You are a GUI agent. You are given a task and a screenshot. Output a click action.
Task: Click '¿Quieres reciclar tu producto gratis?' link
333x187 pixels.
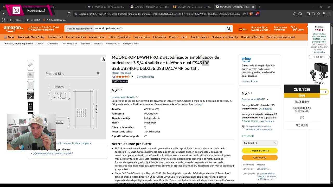(53, 153)
